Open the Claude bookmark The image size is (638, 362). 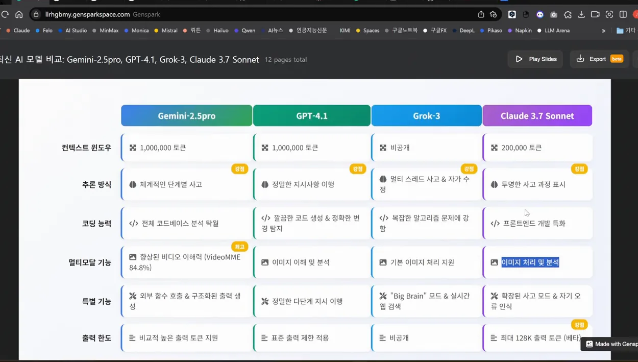click(18, 31)
